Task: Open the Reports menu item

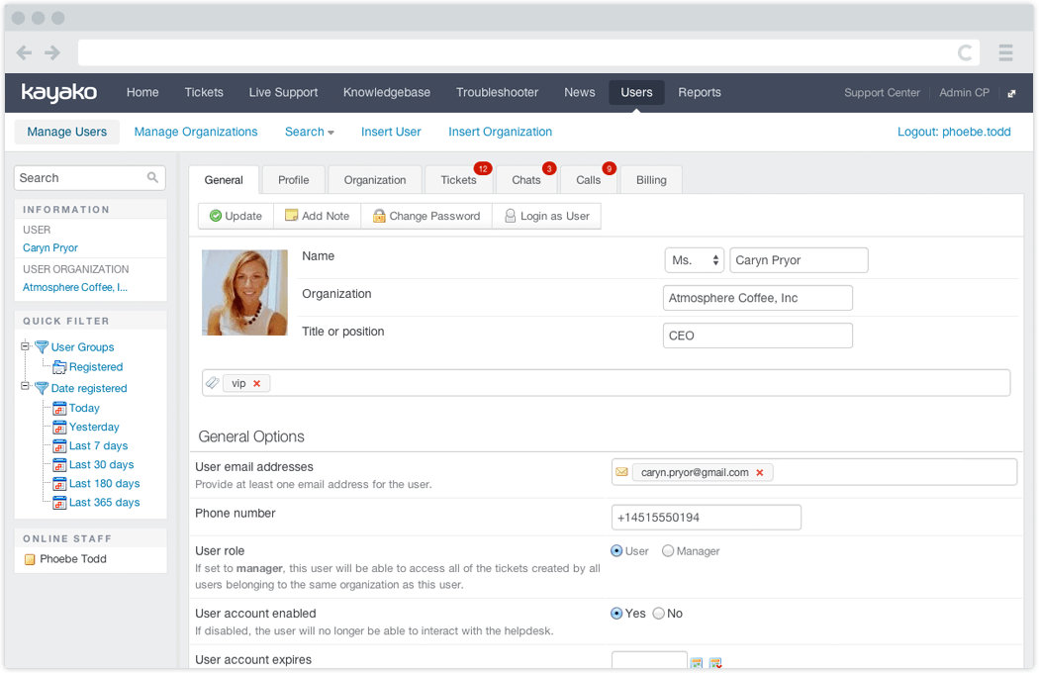Action: 699,93
